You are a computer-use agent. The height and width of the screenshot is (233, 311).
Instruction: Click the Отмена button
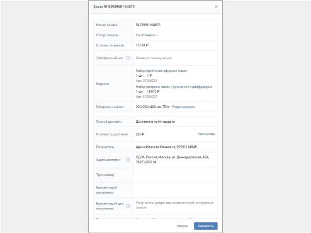pyautogui.click(x=182, y=226)
